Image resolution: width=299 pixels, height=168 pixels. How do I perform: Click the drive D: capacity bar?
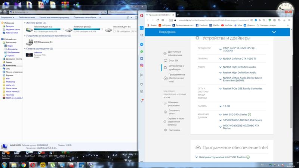88,29
